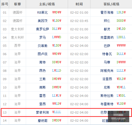Image resolution: width=132 pixels, height=125 pixels.
Task: Open the 朗斯 team link
Action: [42, 87]
